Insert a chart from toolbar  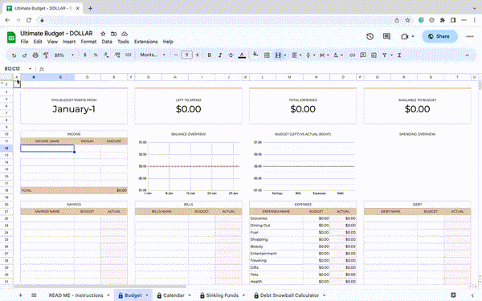tap(374, 55)
